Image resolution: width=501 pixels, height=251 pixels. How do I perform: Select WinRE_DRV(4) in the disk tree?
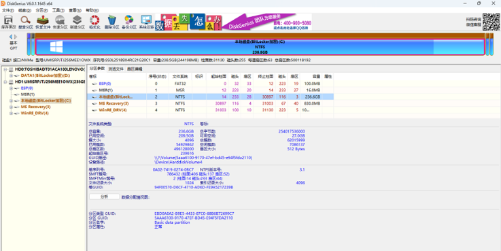coord(35,113)
